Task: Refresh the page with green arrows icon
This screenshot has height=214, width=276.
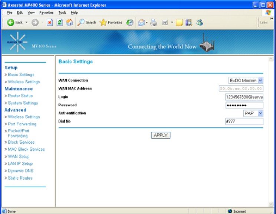Action: [x=59, y=23]
